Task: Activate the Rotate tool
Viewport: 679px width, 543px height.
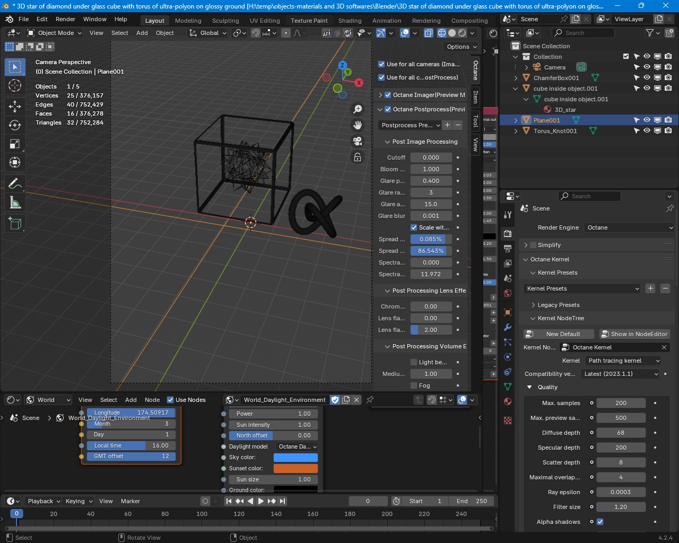Action: pyautogui.click(x=15, y=125)
